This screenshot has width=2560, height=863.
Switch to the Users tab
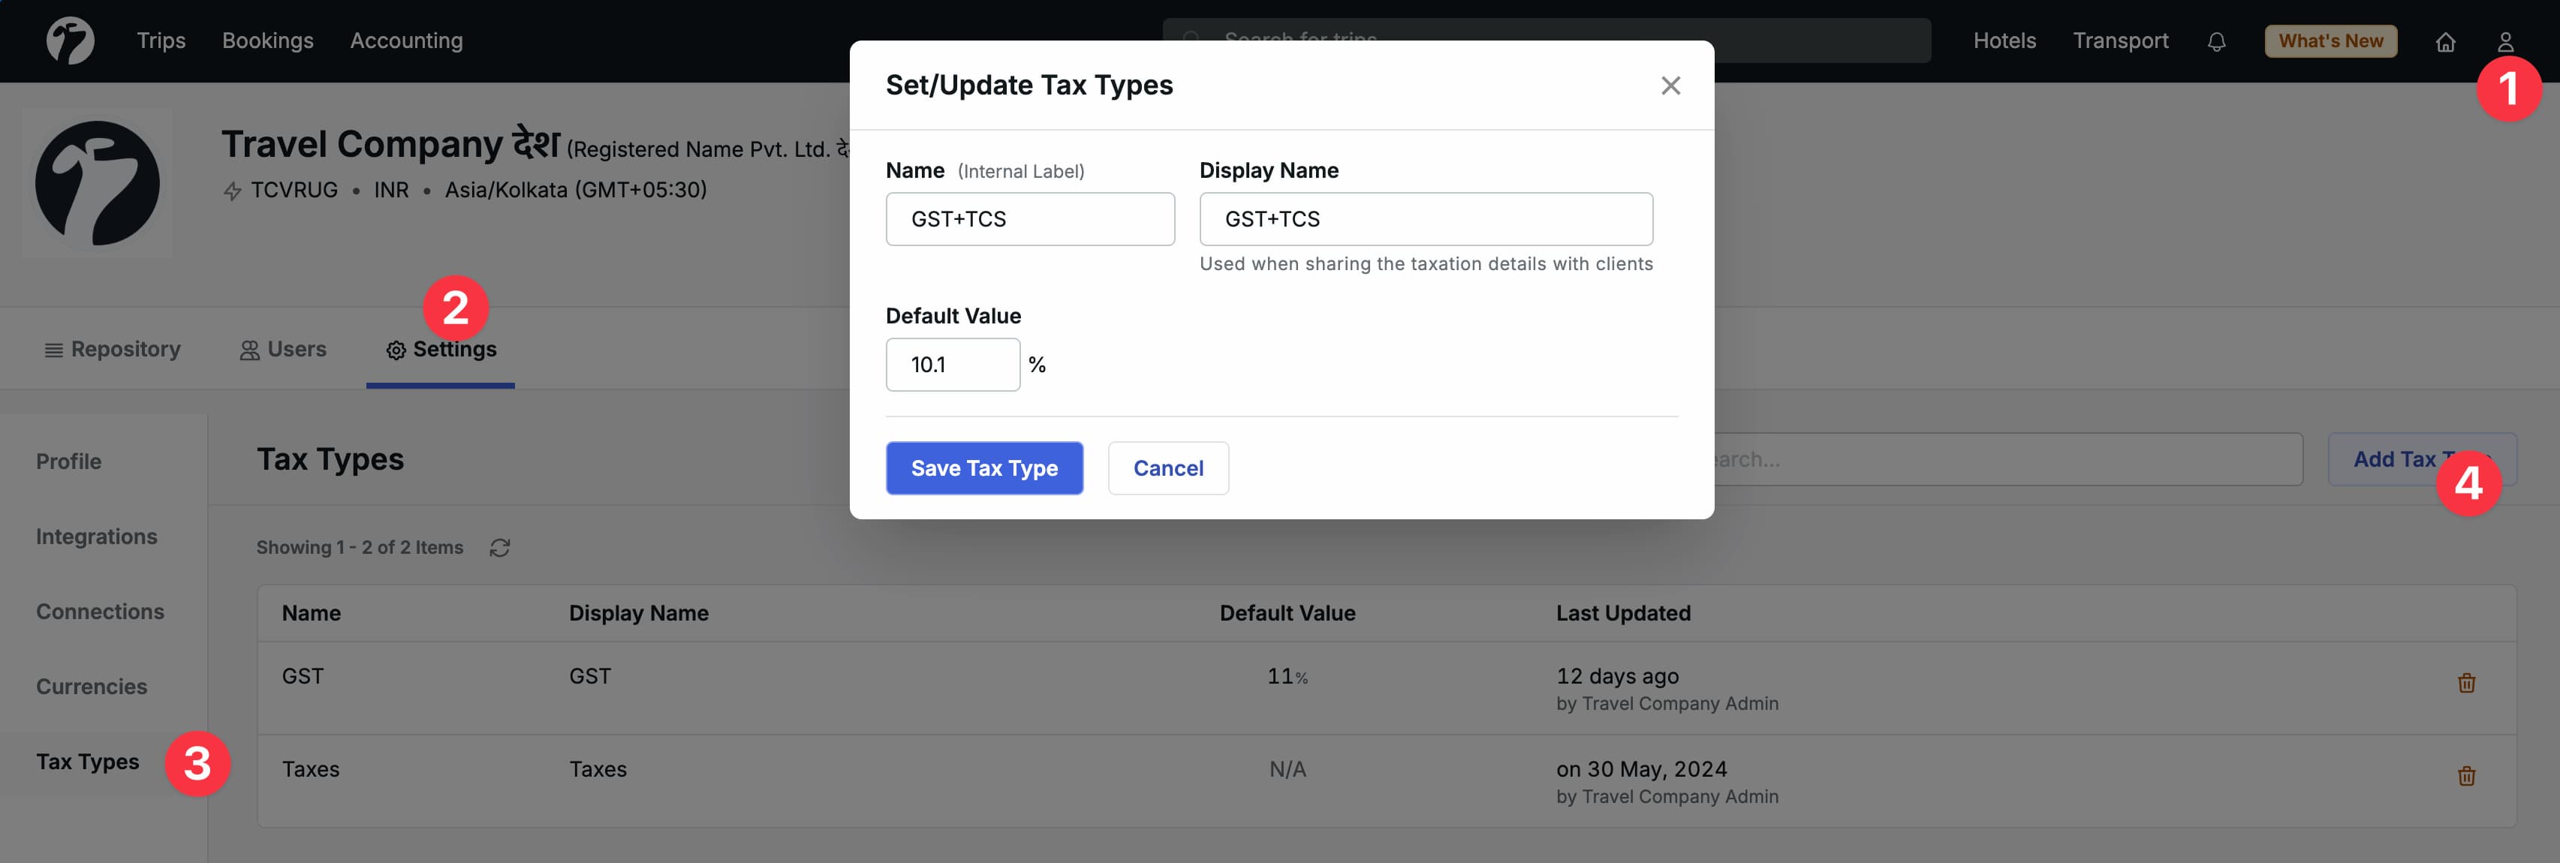[x=282, y=348]
